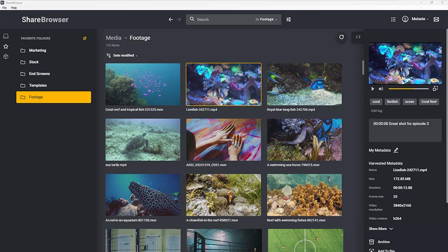Go back with the left arrow
This screenshot has width=448, height=252.
click(x=171, y=20)
